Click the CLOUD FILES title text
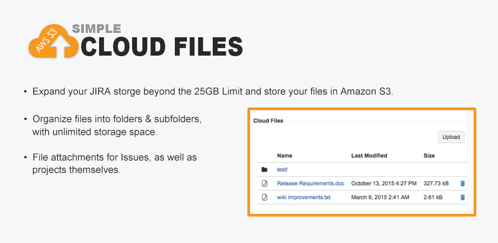Image resolution: width=498 pixels, height=243 pixels. pos(162,46)
